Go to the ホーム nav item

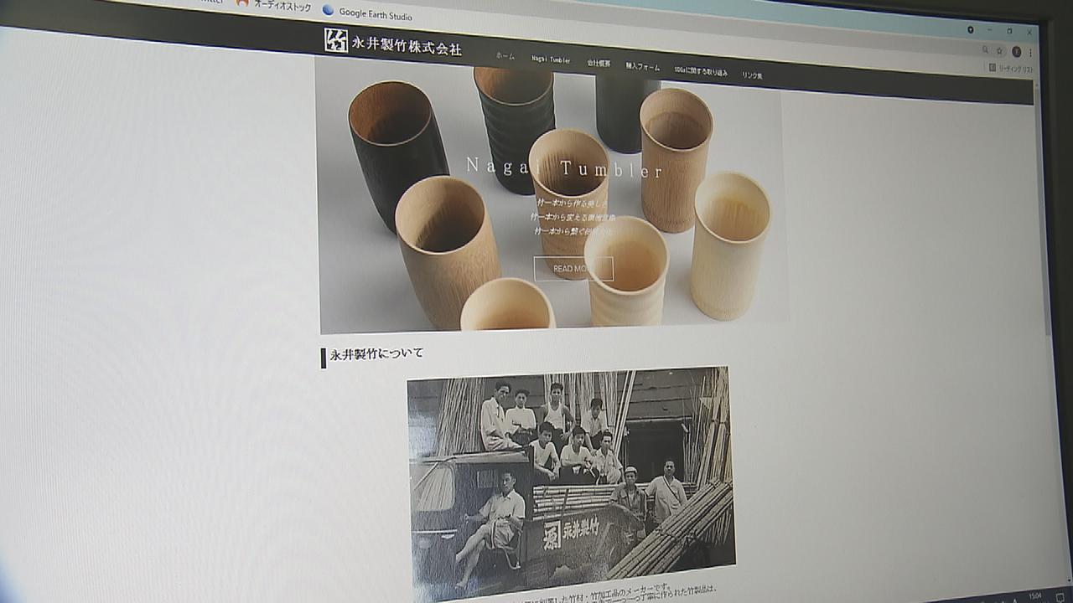click(x=505, y=56)
